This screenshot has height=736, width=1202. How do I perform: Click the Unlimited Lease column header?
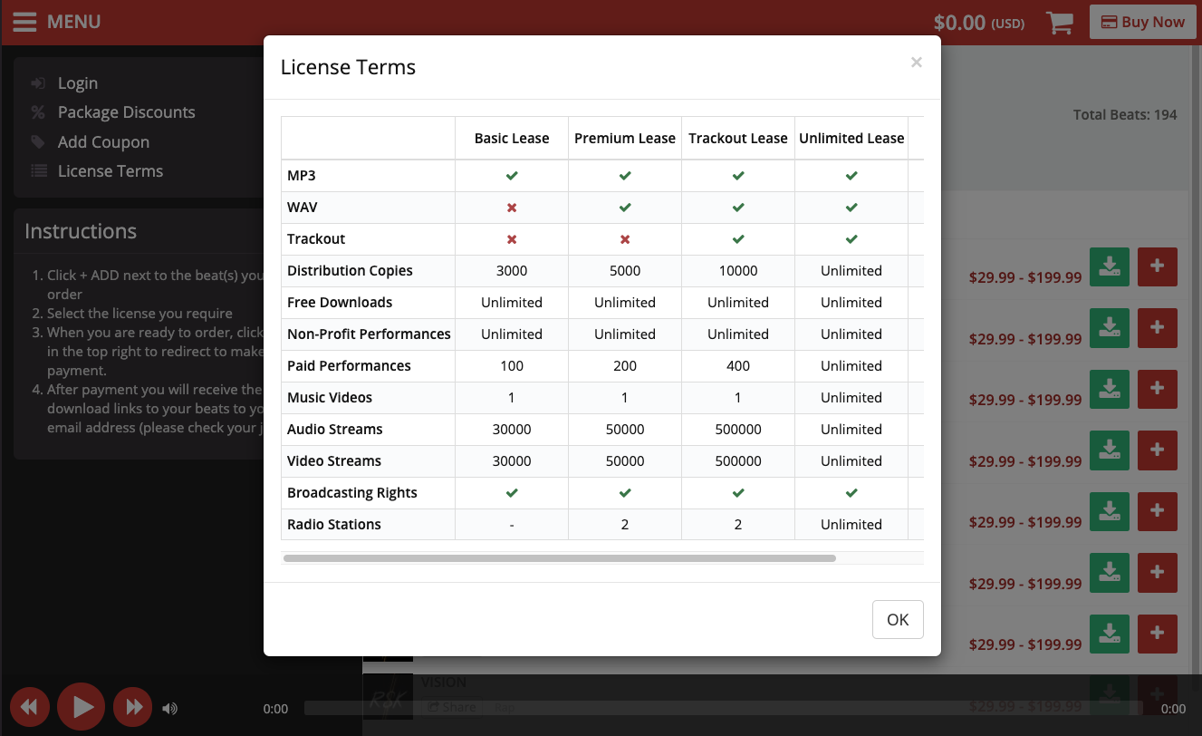851,139
